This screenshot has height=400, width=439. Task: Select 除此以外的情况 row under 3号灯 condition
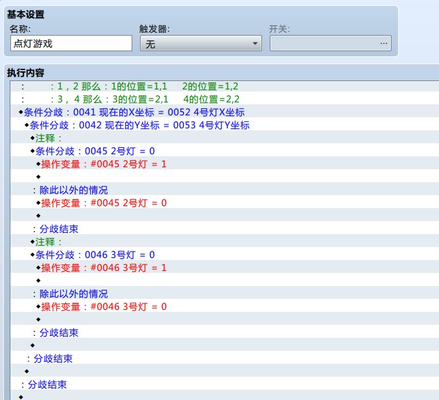click(224, 294)
